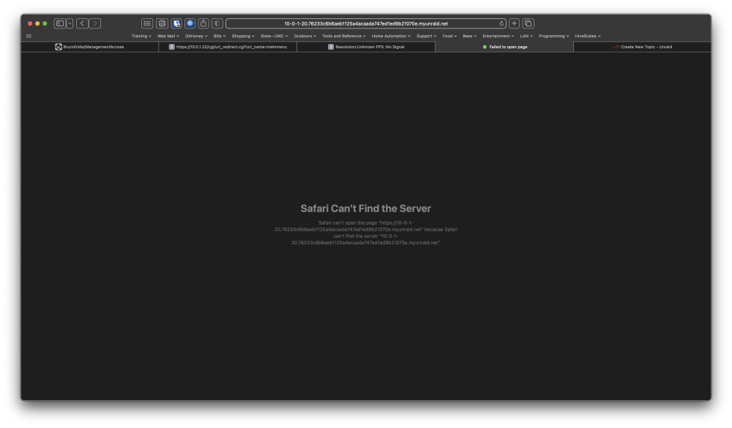Switch to Create New Topic - Unraid tab
The width and height of the screenshot is (732, 428).
click(x=643, y=47)
